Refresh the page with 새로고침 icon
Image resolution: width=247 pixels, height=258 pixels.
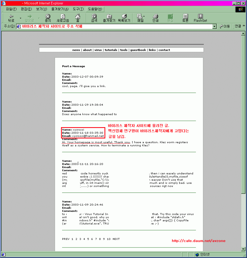[63, 18]
